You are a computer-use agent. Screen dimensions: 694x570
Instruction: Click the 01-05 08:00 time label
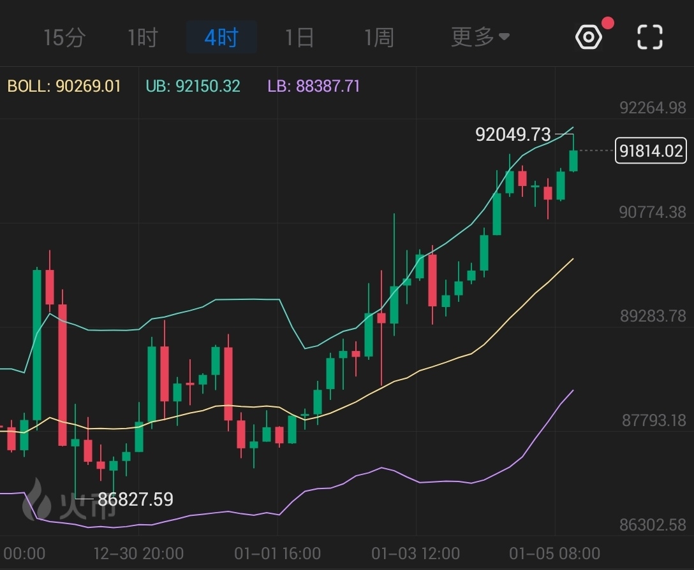(x=556, y=554)
